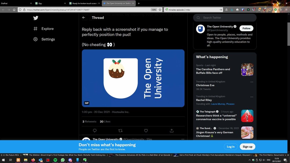The height and width of the screenshot is (163, 290).
Task: Focus the Search Twitter field
Action: [225, 18]
